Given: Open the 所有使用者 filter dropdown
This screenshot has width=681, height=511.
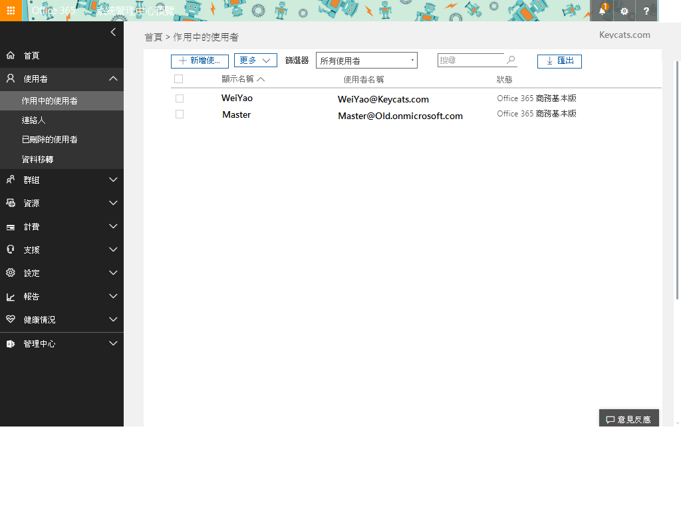Looking at the screenshot, I should point(366,61).
